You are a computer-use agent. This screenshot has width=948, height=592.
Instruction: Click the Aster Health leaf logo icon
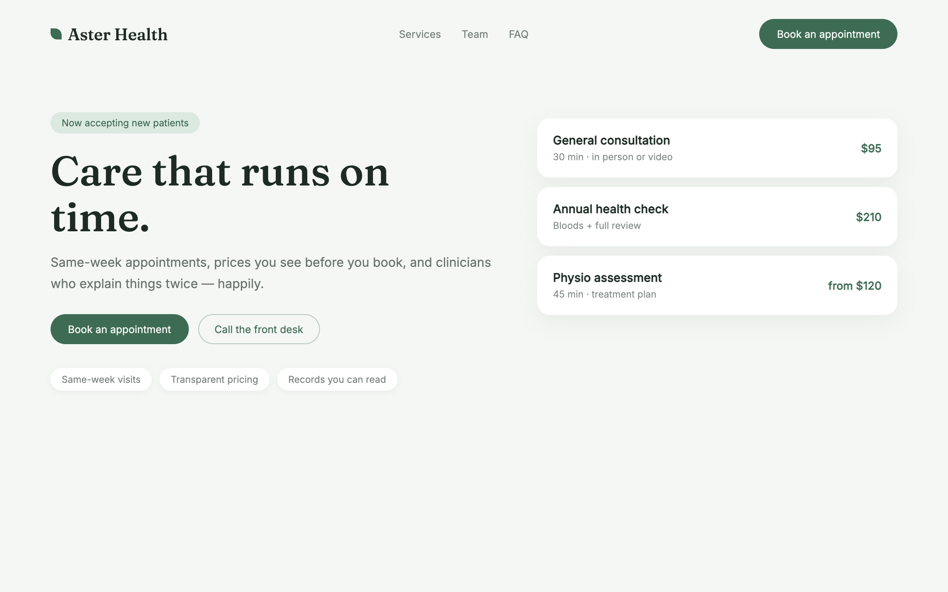pyautogui.click(x=56, y=34)
